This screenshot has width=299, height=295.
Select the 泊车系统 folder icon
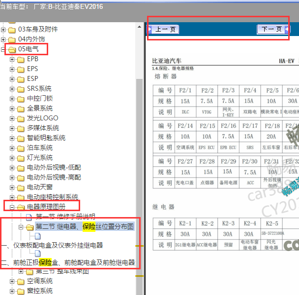point(21,148)
